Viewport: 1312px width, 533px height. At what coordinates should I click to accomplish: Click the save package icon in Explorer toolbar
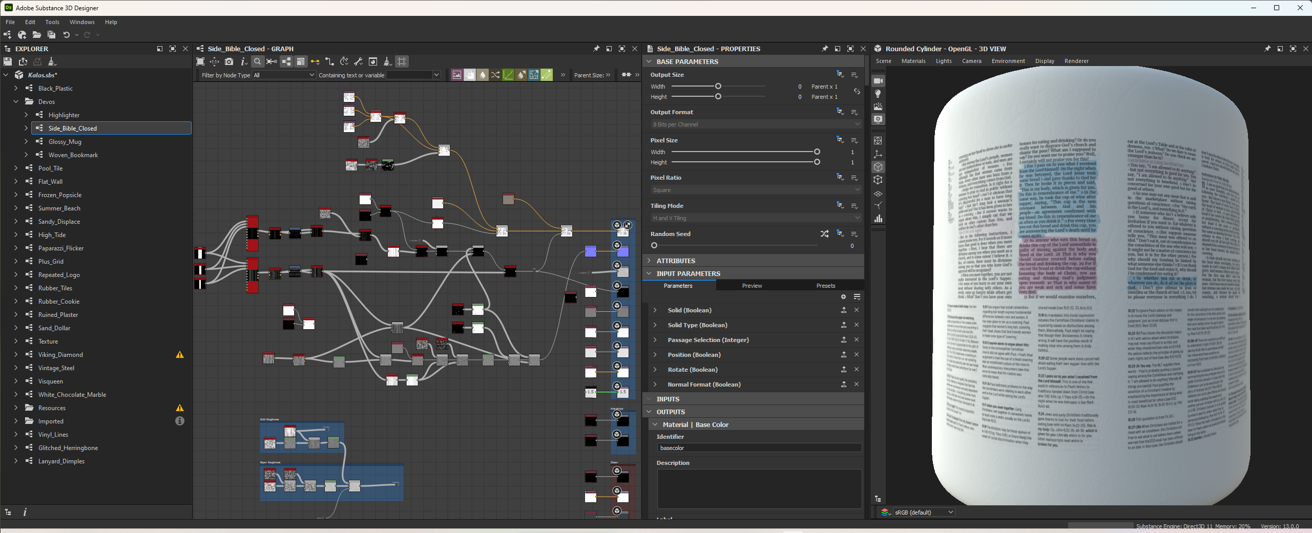[x=8, y=62]
